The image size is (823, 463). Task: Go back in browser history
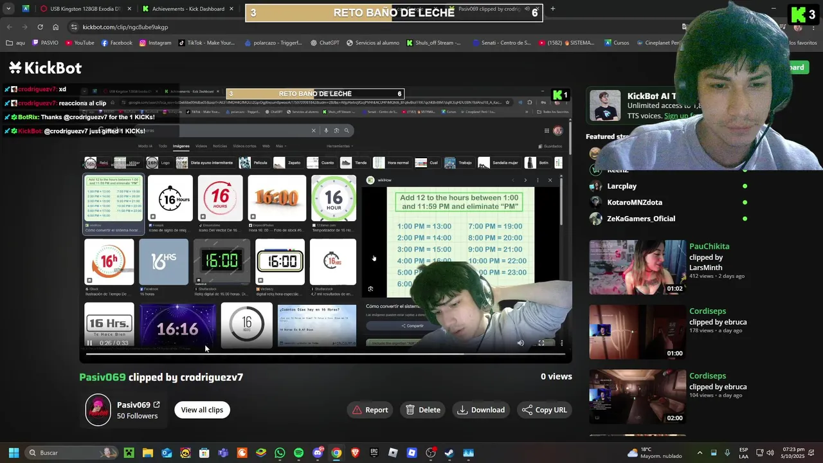point(9,27)
